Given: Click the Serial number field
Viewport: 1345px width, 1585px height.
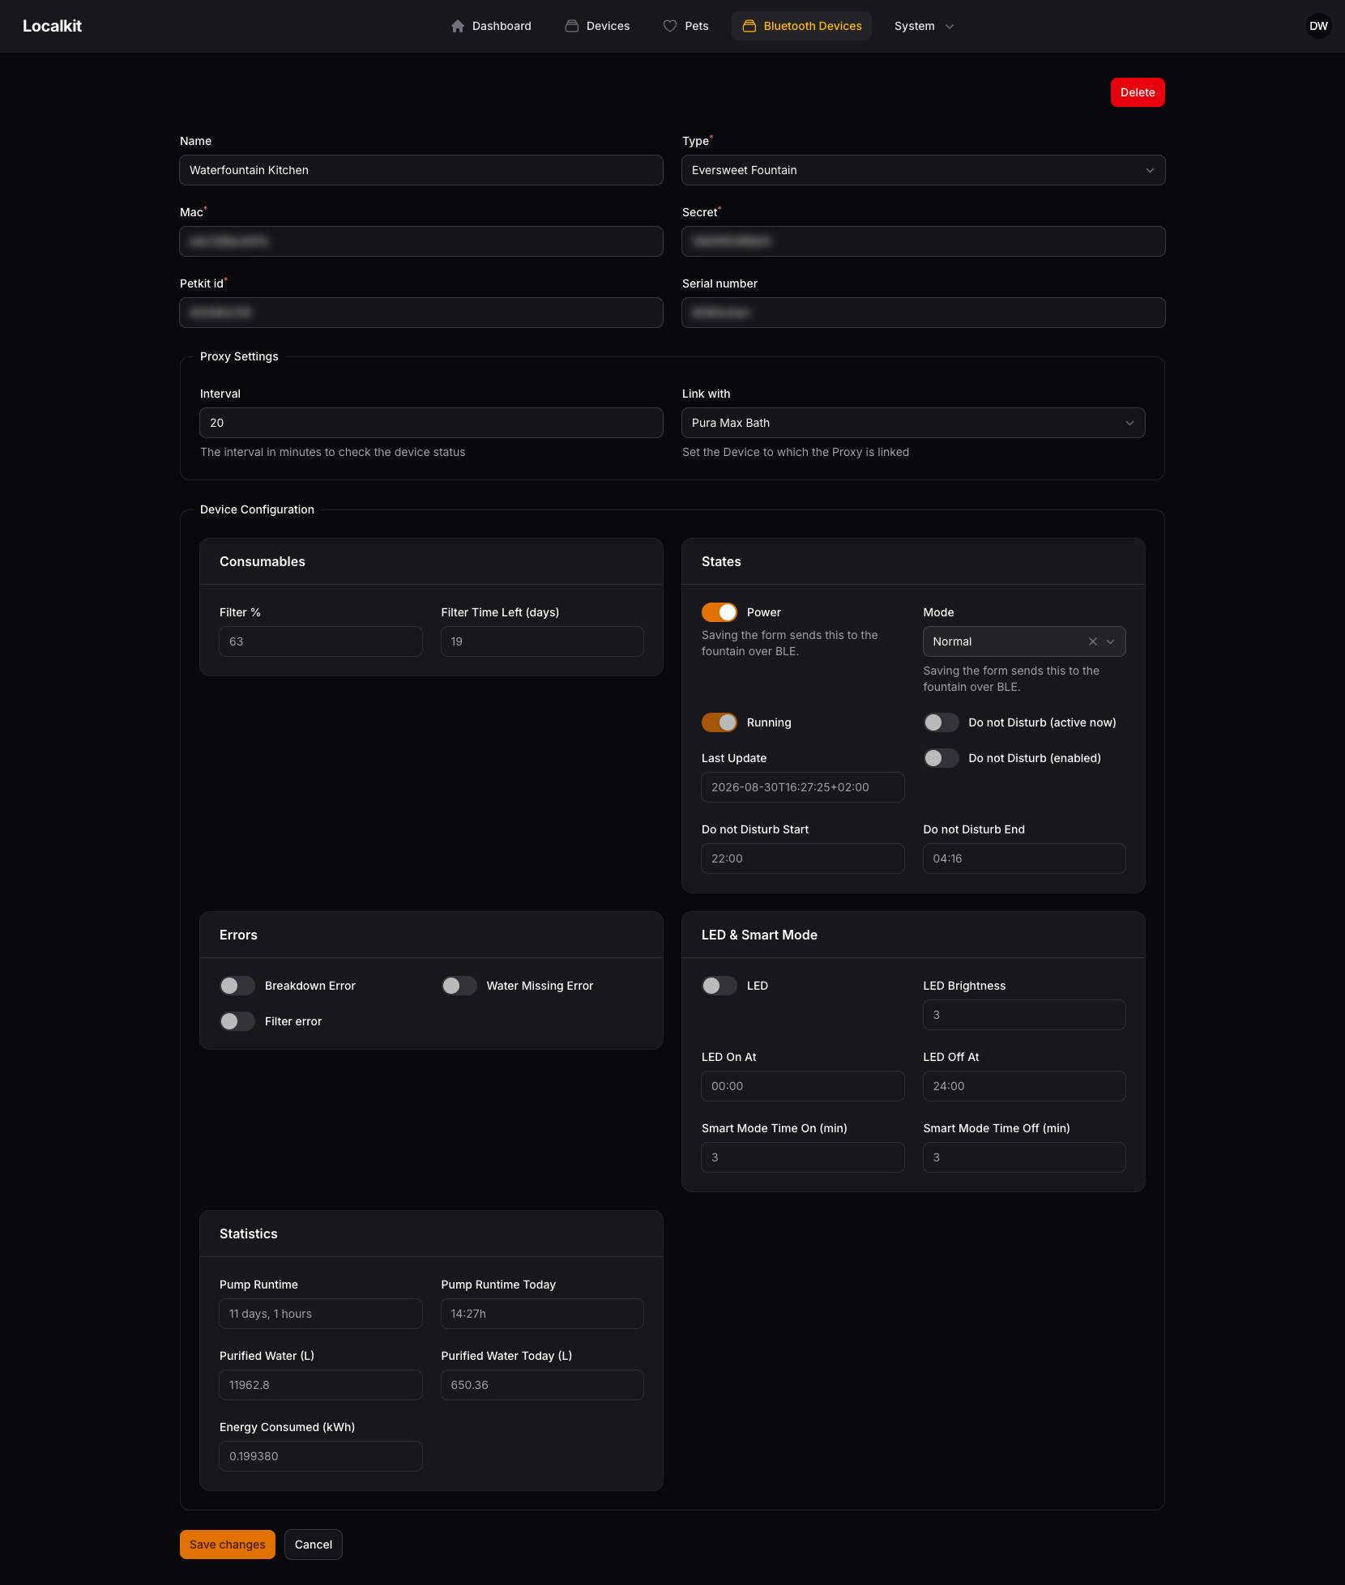Looking at the screenshot, I should click(924, 313).
